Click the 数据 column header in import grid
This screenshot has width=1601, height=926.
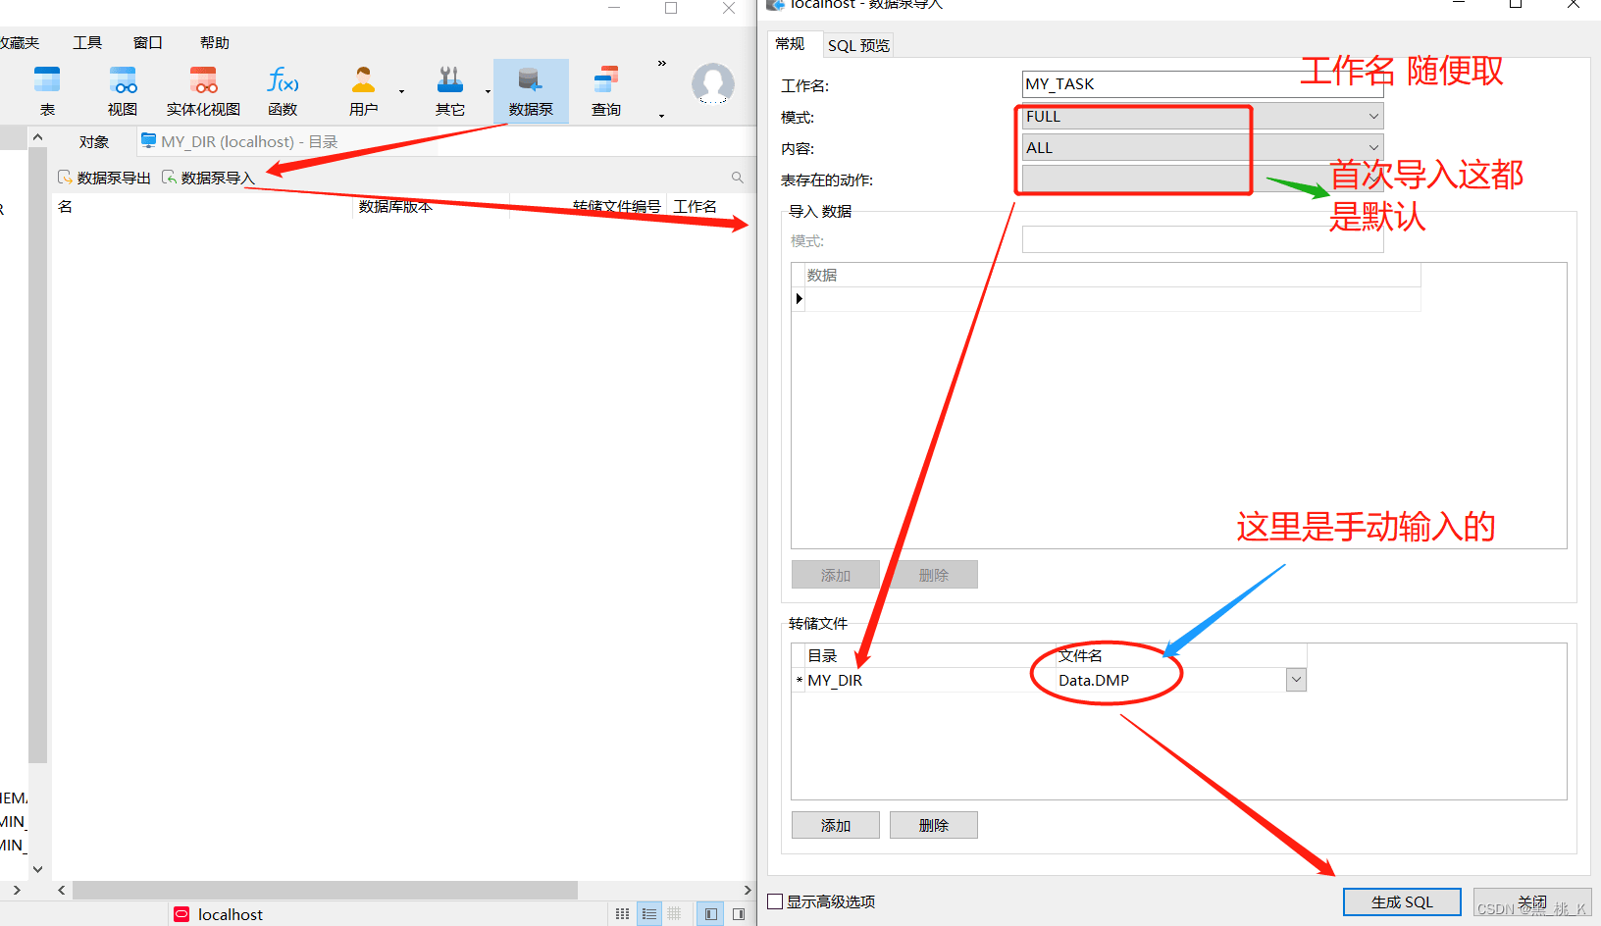tap(1112, 275)
